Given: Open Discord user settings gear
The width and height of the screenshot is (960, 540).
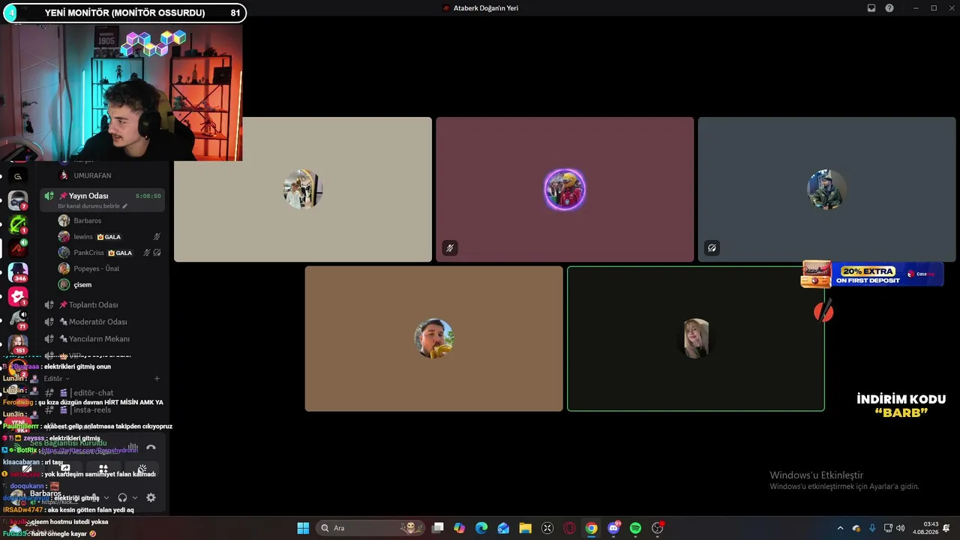Looking at the screenshot, I should tap(151, 497).
